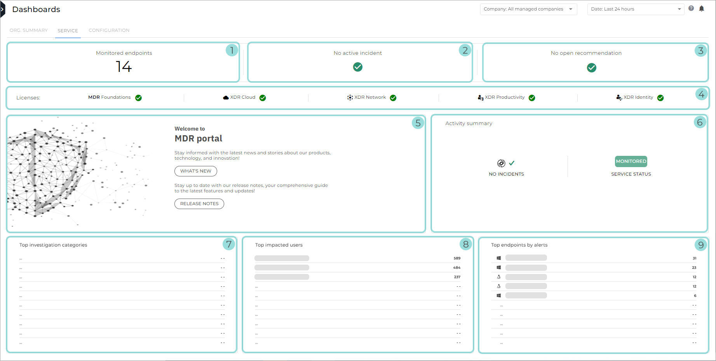The width and height of the screenshot is (716, 361).
Task: Click the notifications bell icon
Action: (702, 8)
